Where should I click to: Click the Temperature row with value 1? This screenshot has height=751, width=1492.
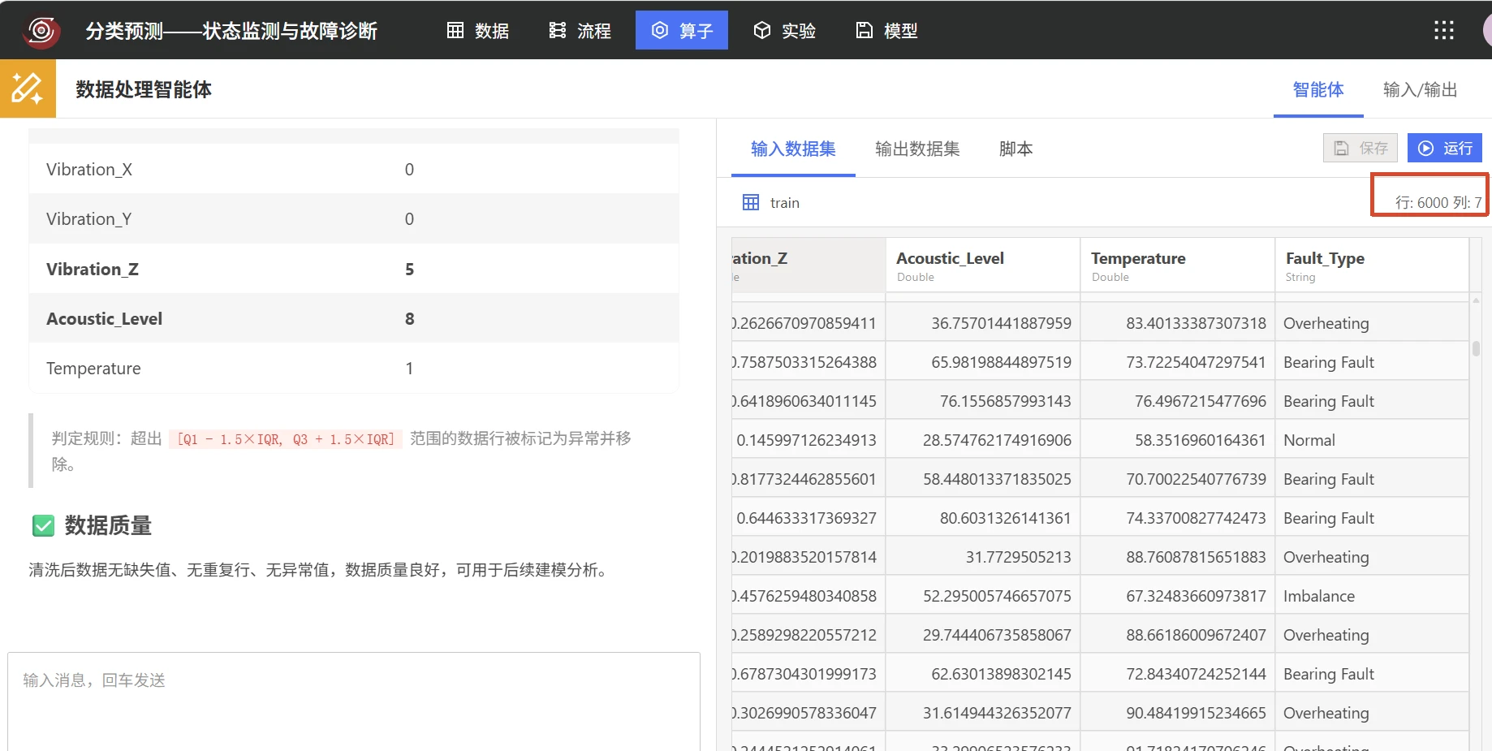pos(354,368)
